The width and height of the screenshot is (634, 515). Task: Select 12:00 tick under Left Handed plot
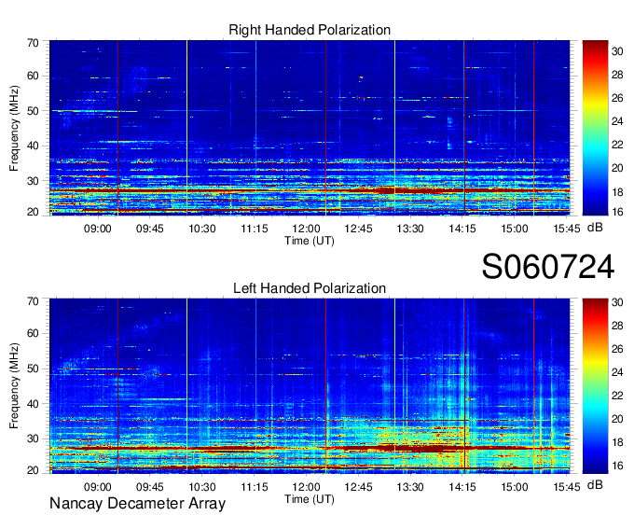[306, 487]
